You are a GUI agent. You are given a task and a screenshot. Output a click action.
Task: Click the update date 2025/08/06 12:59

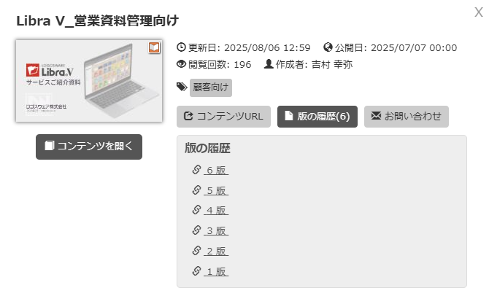pyautogui.click(x=267, y=48)
